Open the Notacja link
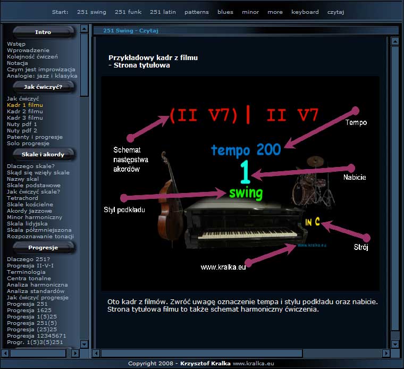Screen dimensions: 404x369 coord(17,63)
